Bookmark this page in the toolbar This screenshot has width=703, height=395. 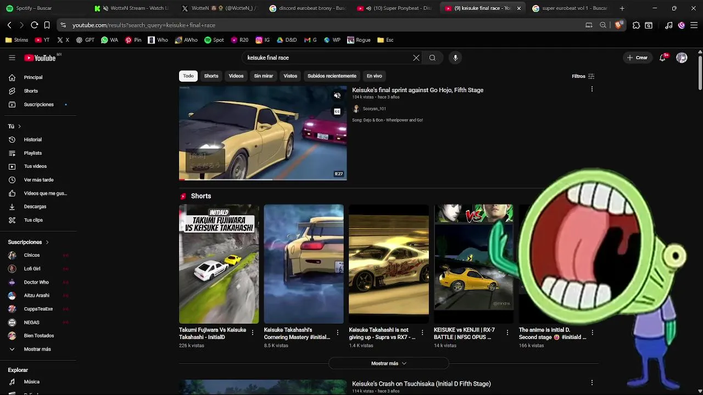47,25
